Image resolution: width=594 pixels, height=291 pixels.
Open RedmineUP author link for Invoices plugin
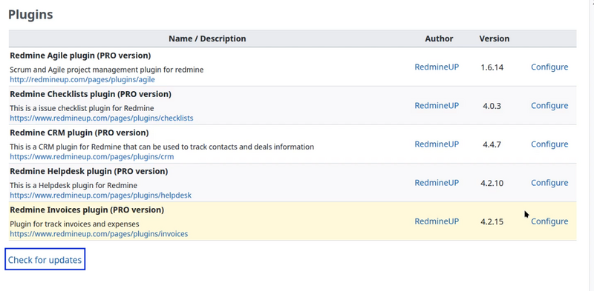coord(437,221)
